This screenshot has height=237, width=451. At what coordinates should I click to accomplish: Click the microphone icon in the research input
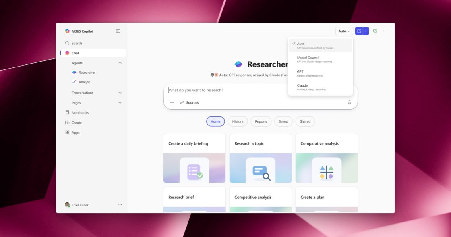(x=350, y=102)
